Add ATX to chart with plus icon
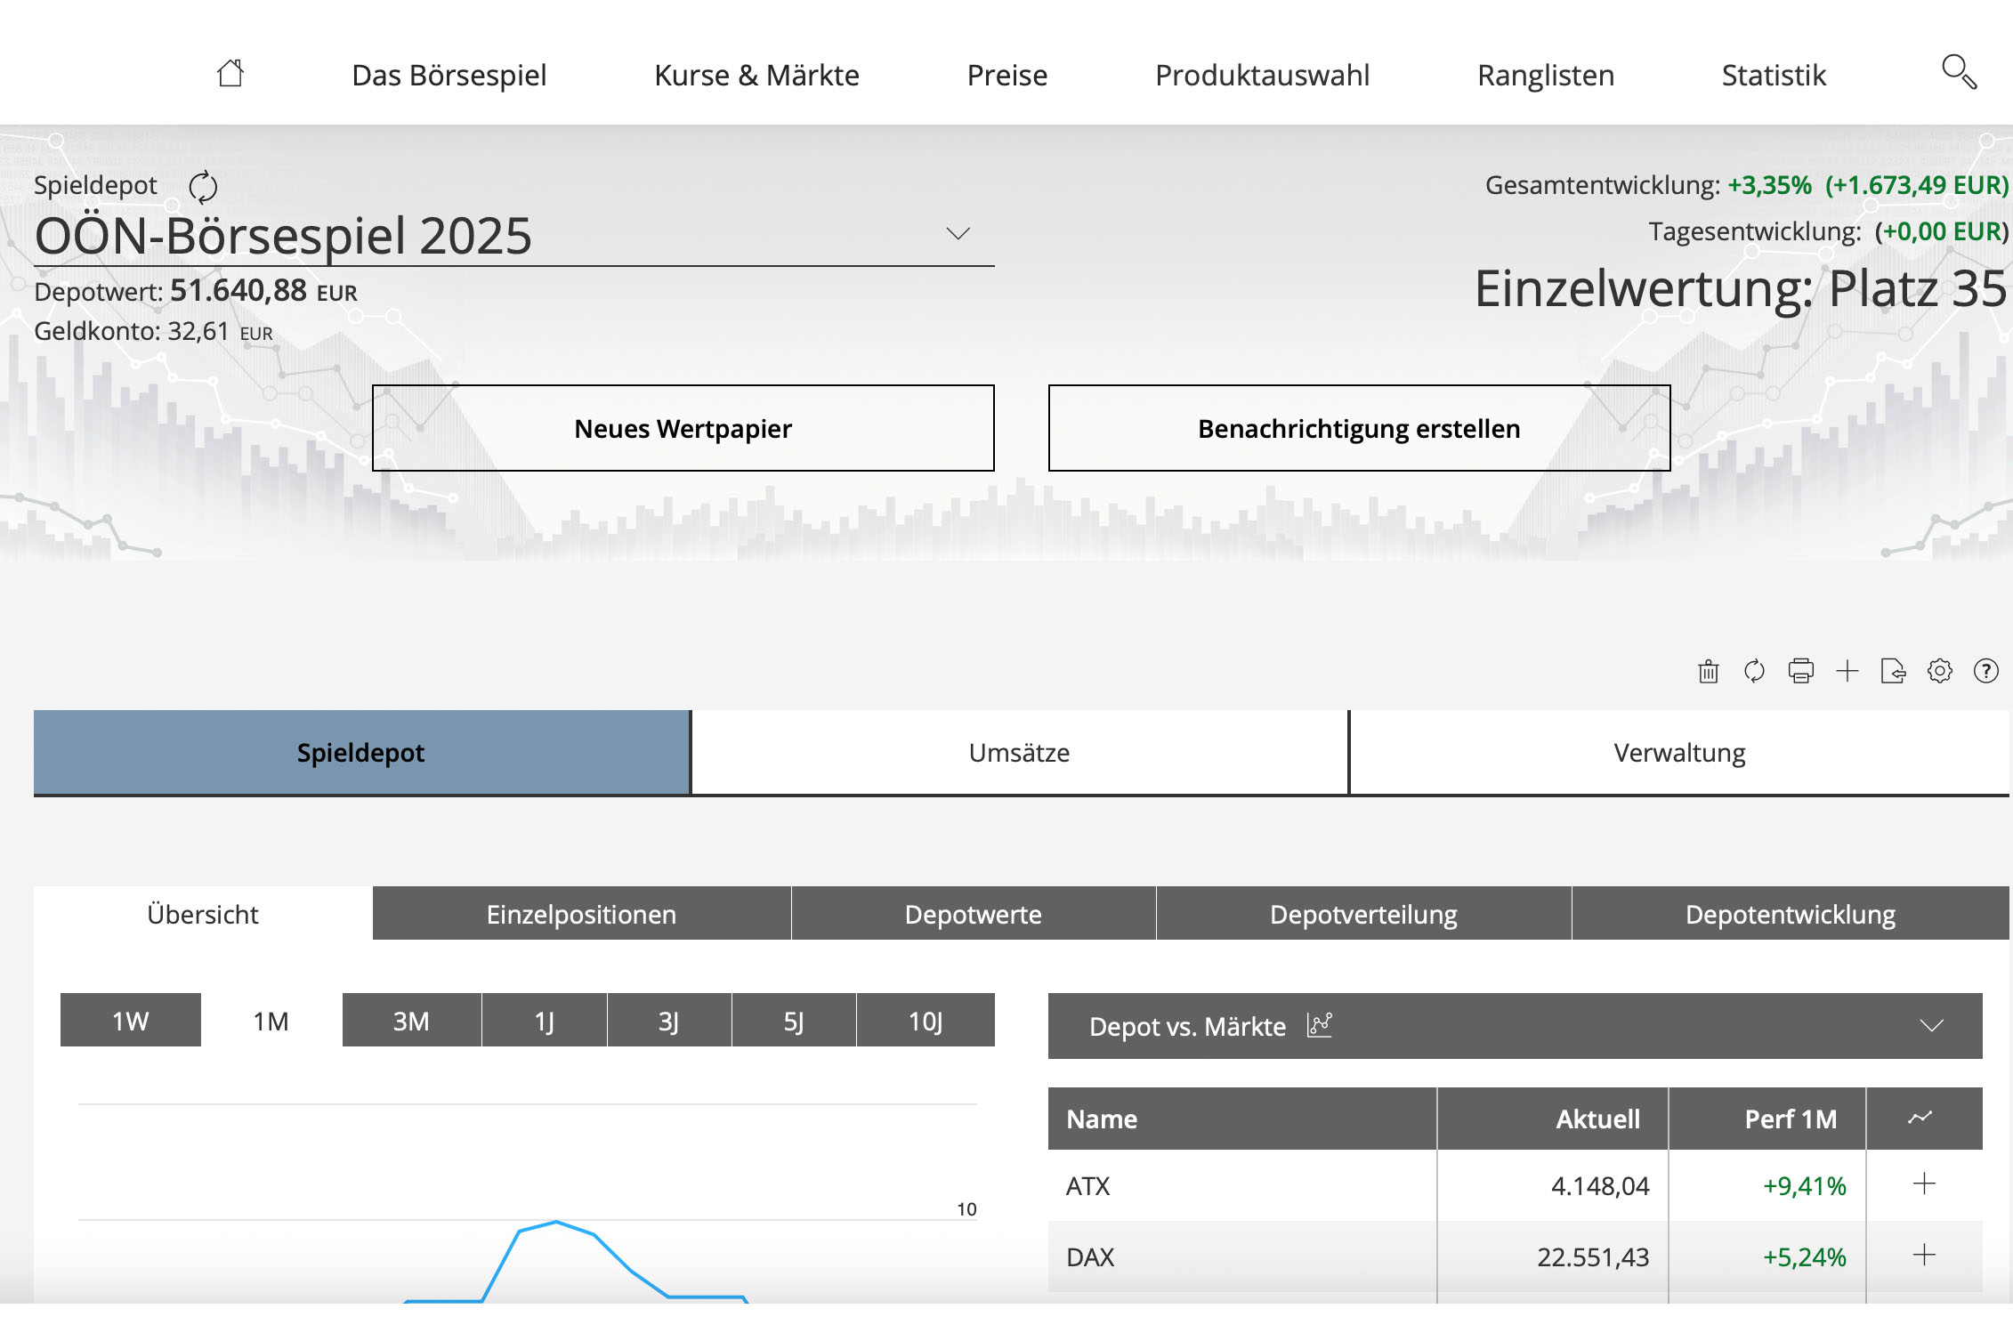Screen dimensions: 2013x1341 (x=1924, y=1184)
